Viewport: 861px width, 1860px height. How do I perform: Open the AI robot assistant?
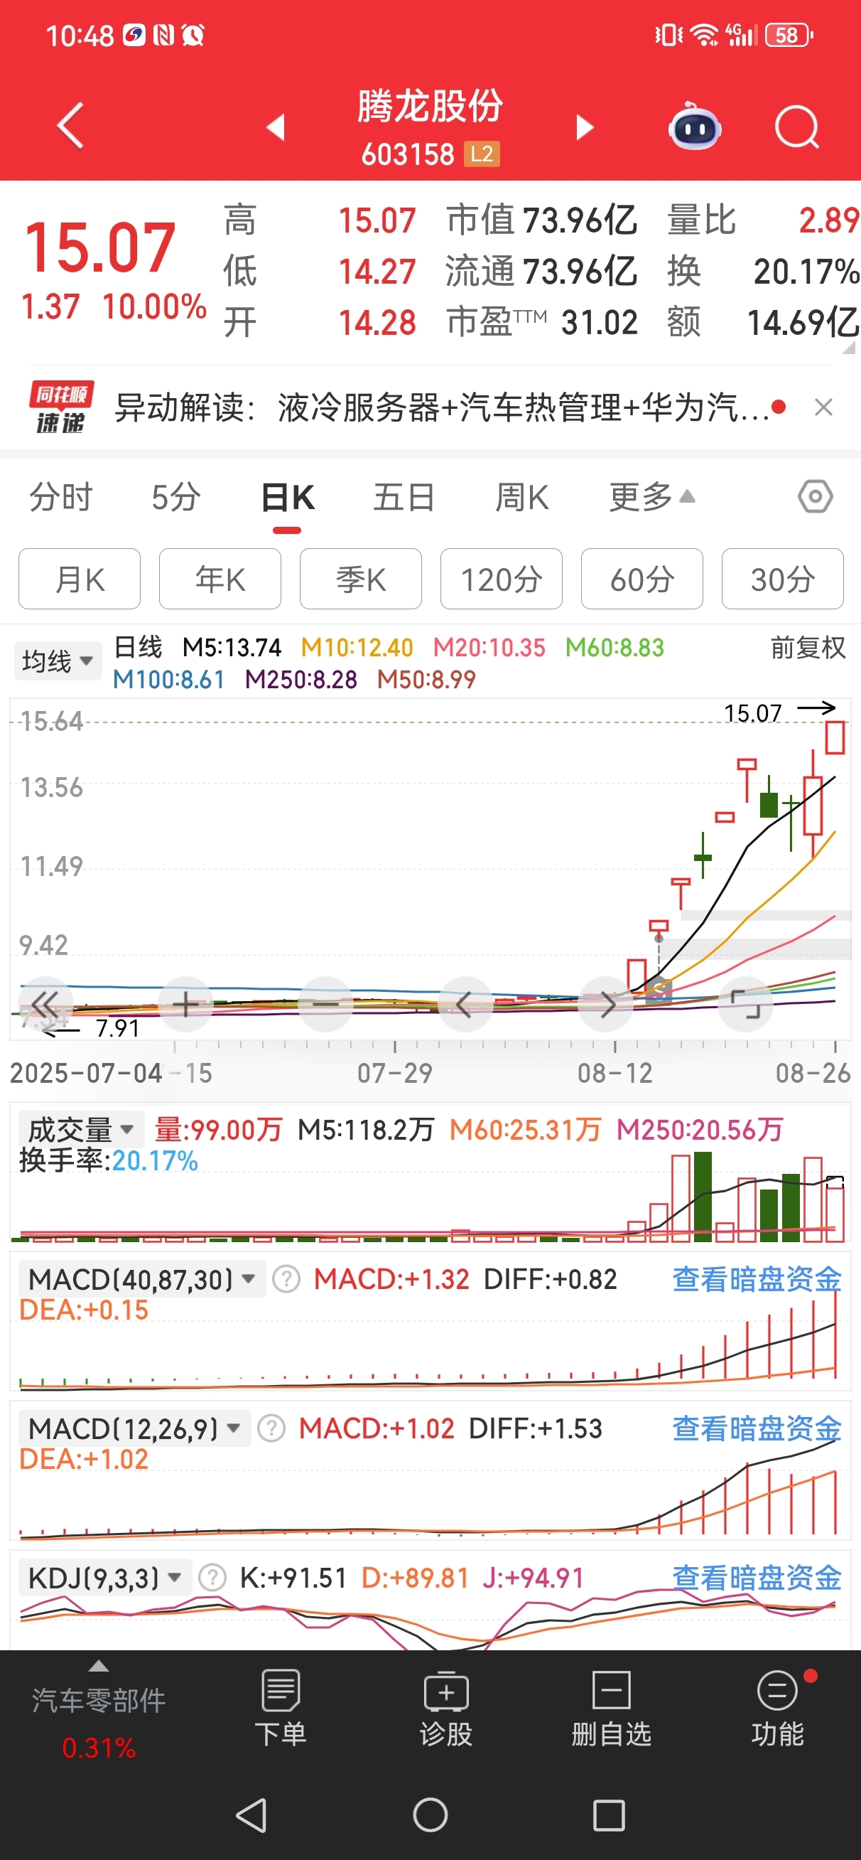[x=694, y=127]
